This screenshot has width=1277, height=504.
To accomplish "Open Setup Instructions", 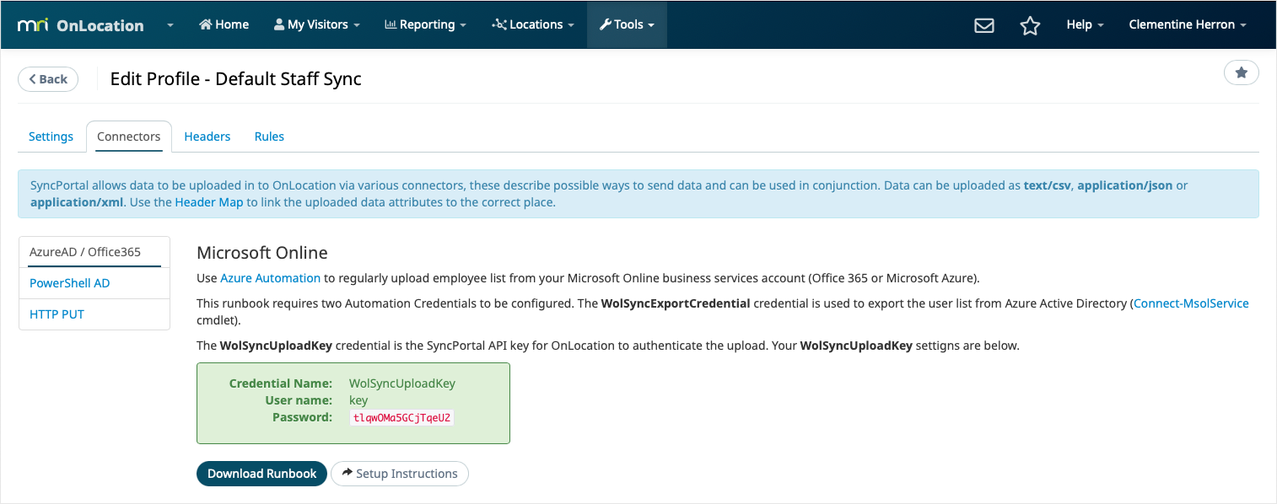I will [x=399, y=474].
